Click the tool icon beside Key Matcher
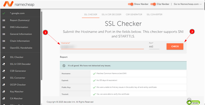 4,92
